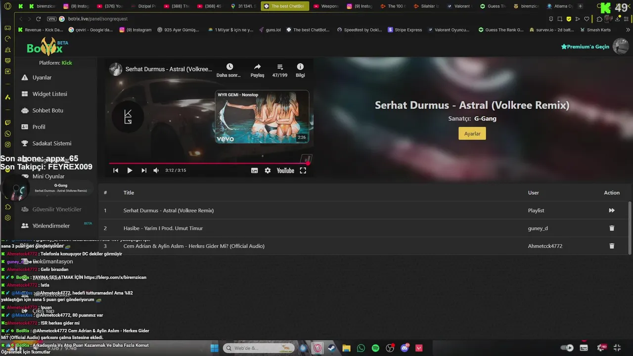Go back in browser
The image size is (633, 356).
(x=20, y=19)
